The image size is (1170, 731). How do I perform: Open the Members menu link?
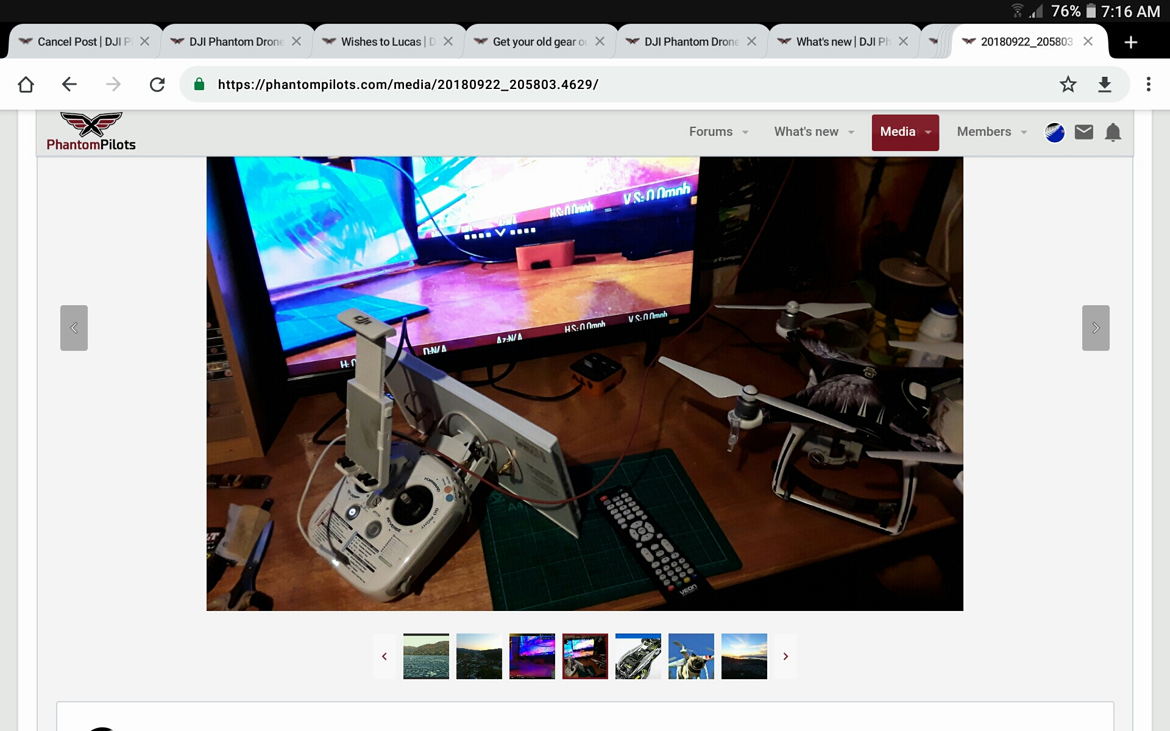click(984, 132)
